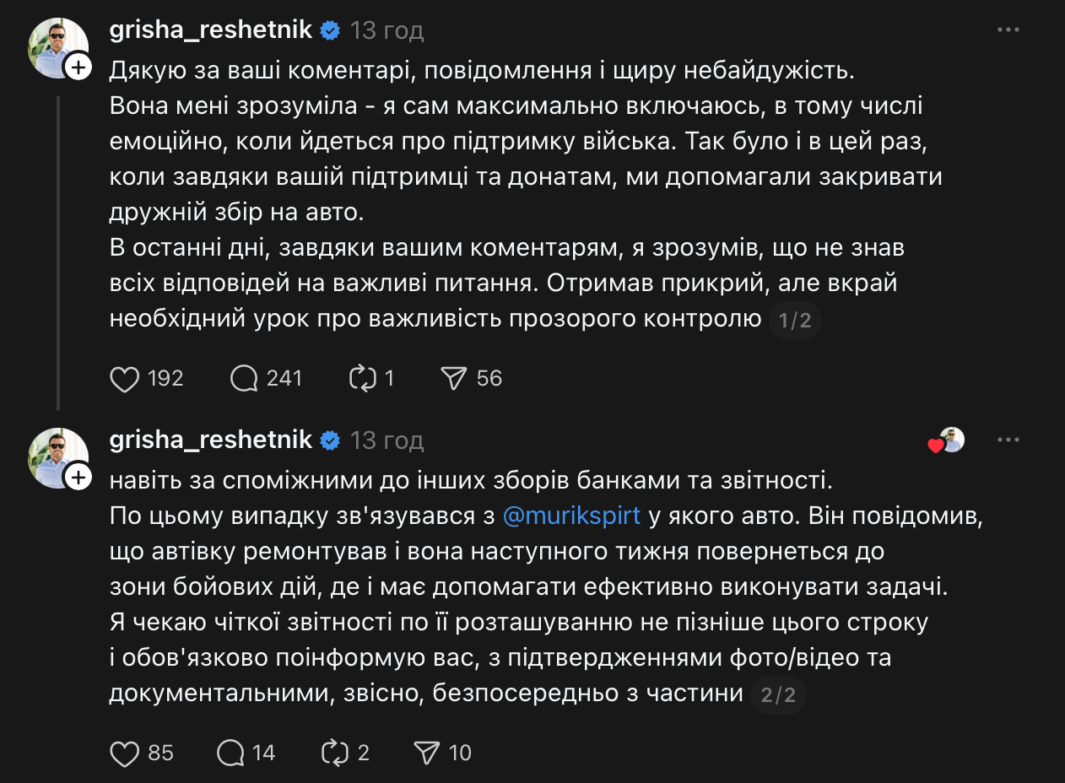The width and height of the screenshot is (1065, 783).
Task: Share the first post via send icon
Action: tap(454, 379)
